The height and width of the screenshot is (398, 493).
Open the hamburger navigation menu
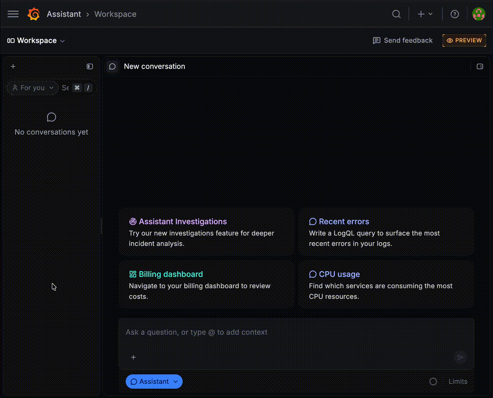click(x=13, y=14)
